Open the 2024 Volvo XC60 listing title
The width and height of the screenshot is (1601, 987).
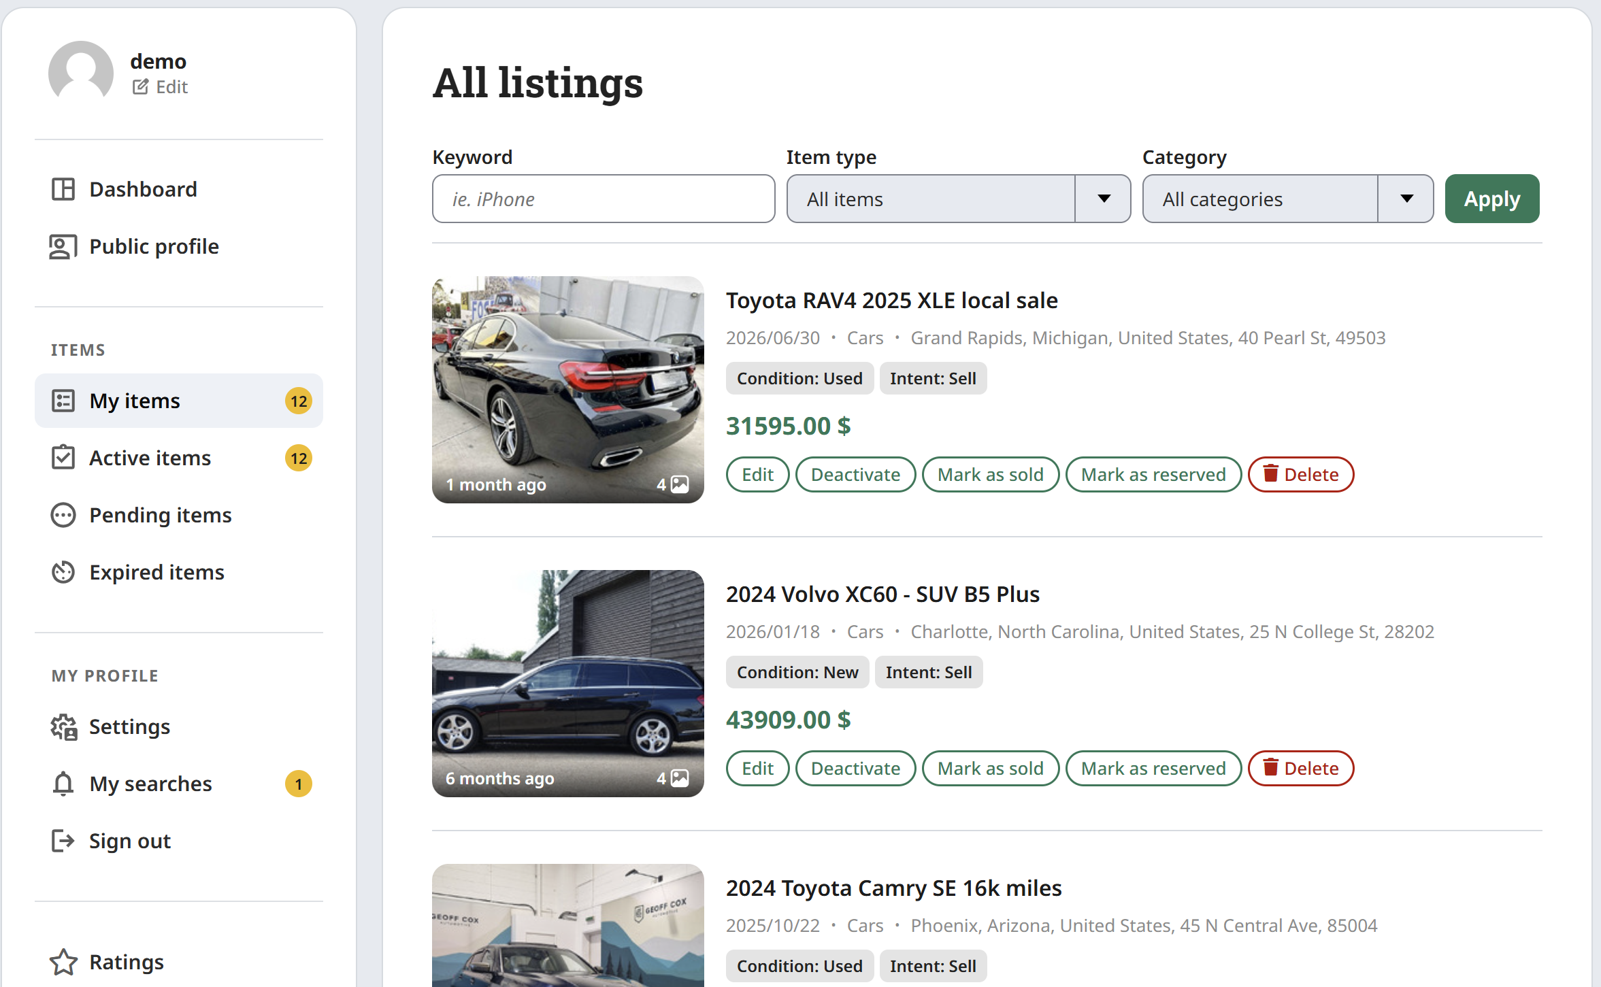click(x=882, y=594)
